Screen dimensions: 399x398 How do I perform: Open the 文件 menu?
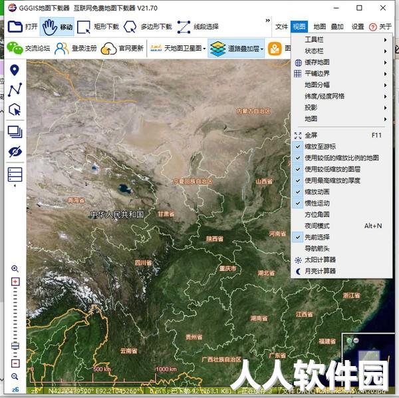pos(281,27)
